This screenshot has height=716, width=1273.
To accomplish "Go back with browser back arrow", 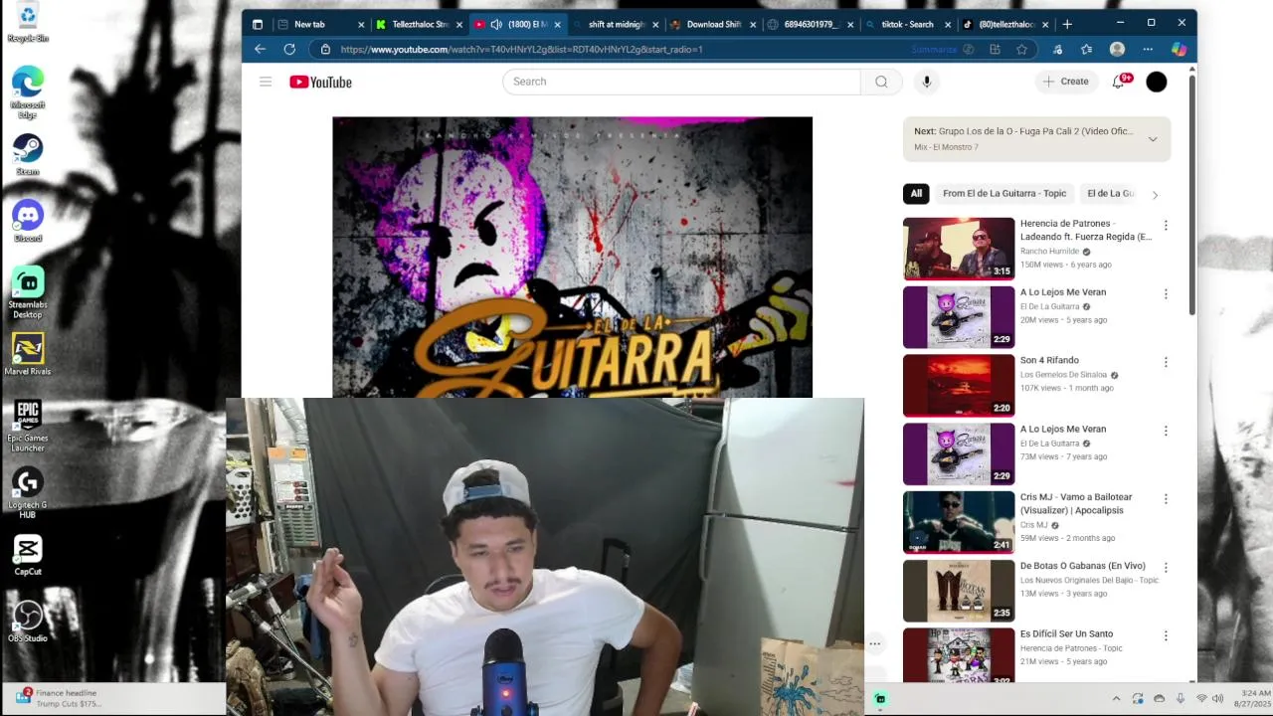I will [260, 49].
